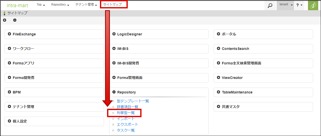321x136 pixels.
Task: Open the help question mark menu
Action: tap(299, 5)
